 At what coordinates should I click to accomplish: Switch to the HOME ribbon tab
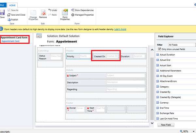[13, 5]
